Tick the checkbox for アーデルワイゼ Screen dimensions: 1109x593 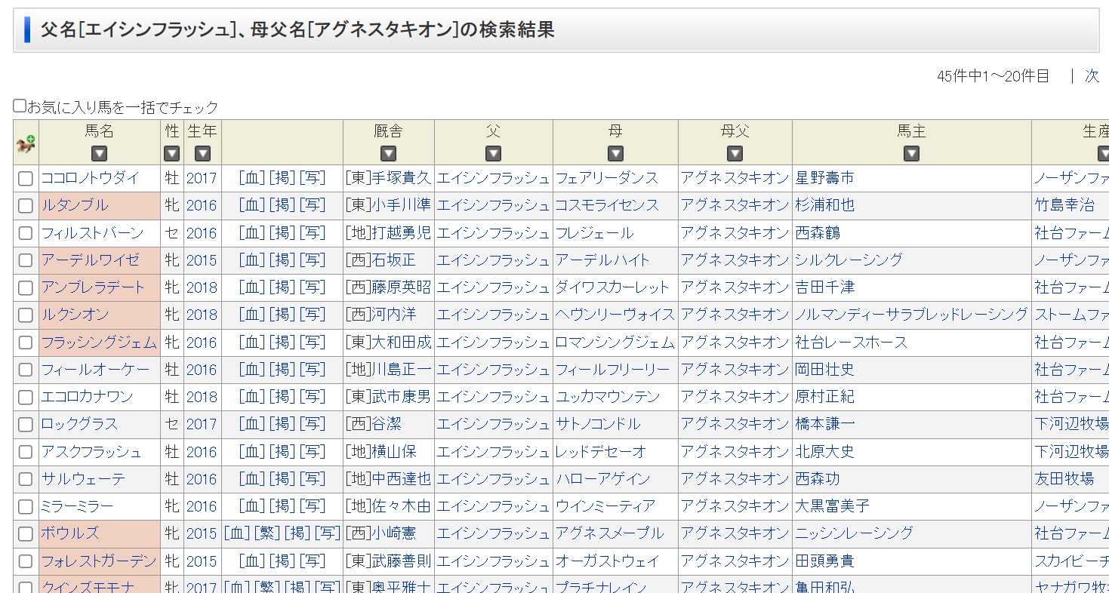click(26, 260)
